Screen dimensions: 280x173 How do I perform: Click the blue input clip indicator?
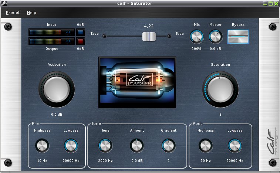81,32
